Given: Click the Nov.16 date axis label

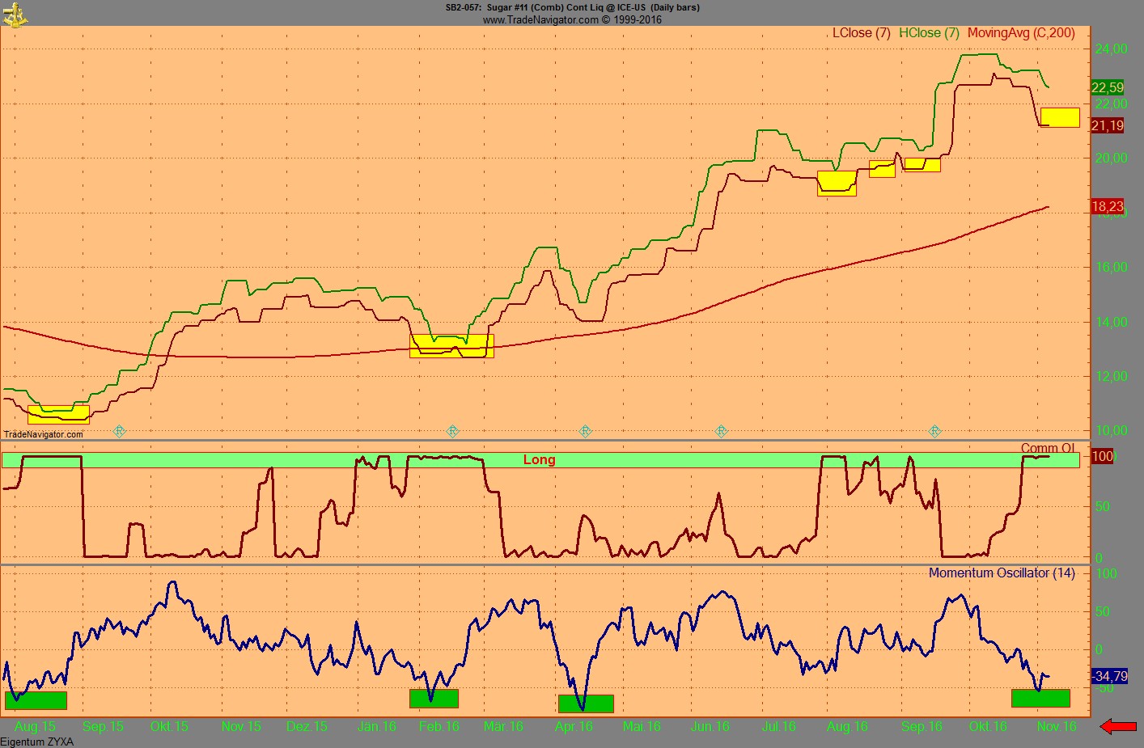Looking at the screenshot, I should pos(1057,726).
